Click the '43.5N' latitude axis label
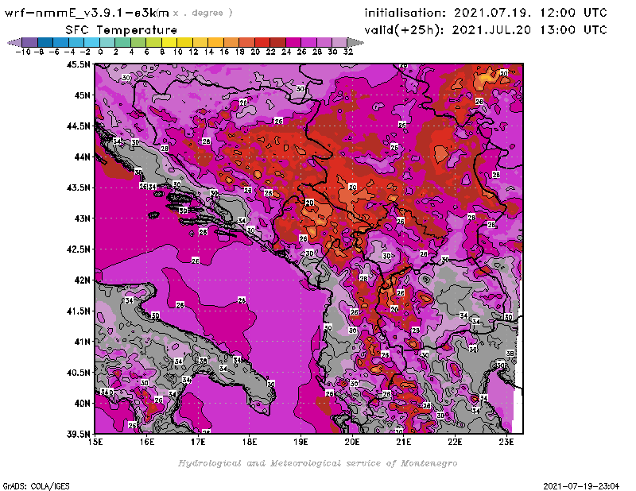This screenshot has height=491, width=636. click(78, 188)
